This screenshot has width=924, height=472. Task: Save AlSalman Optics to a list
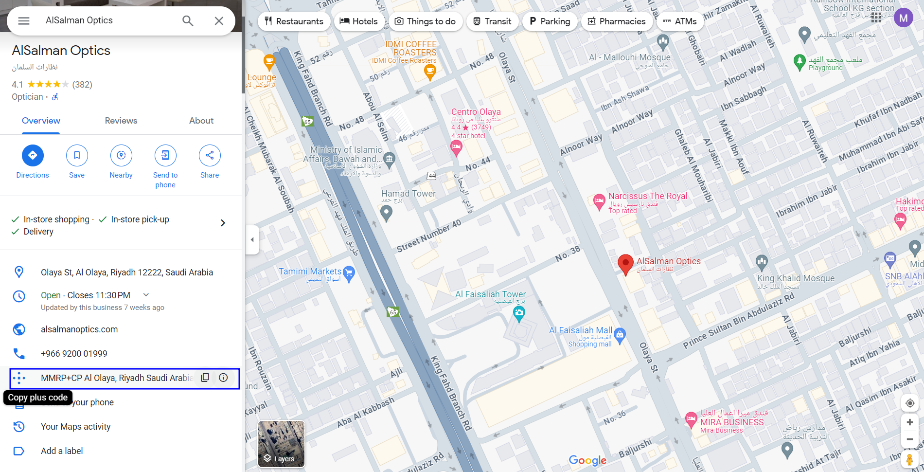[77, 155]
